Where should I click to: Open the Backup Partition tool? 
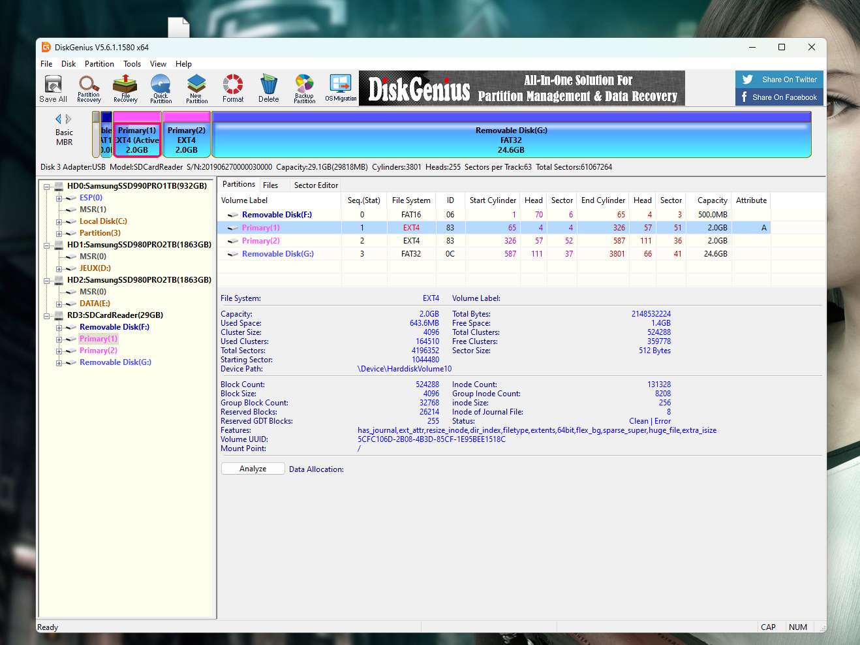pyautogui.click(x=304, y=87)
